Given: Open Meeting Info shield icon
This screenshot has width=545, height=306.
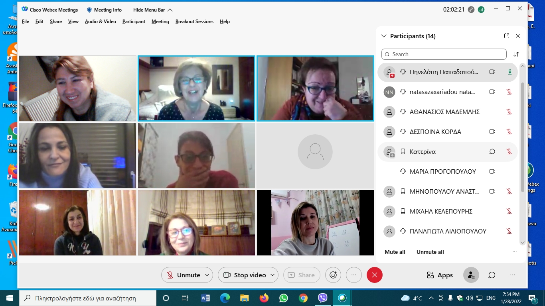Looking at the screenshot, I should [89, 10].
